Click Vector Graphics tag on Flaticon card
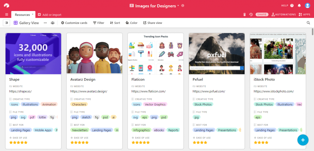This screenshot has height=151, width=314. 155,104
